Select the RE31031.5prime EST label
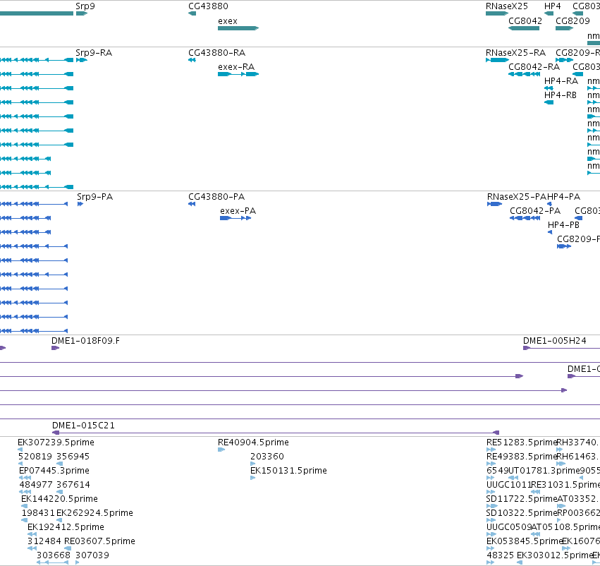This screenshot has height=566, width=600. 565,484
